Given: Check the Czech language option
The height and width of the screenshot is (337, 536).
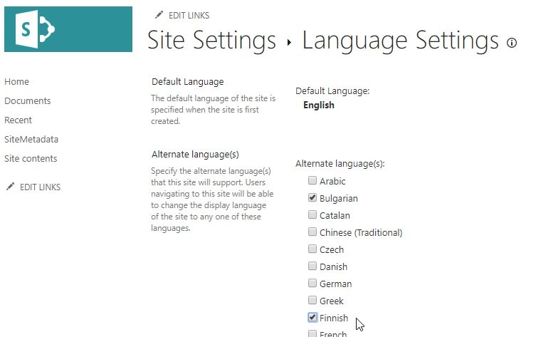Looking at the screenshot, I should coord(312,249).
